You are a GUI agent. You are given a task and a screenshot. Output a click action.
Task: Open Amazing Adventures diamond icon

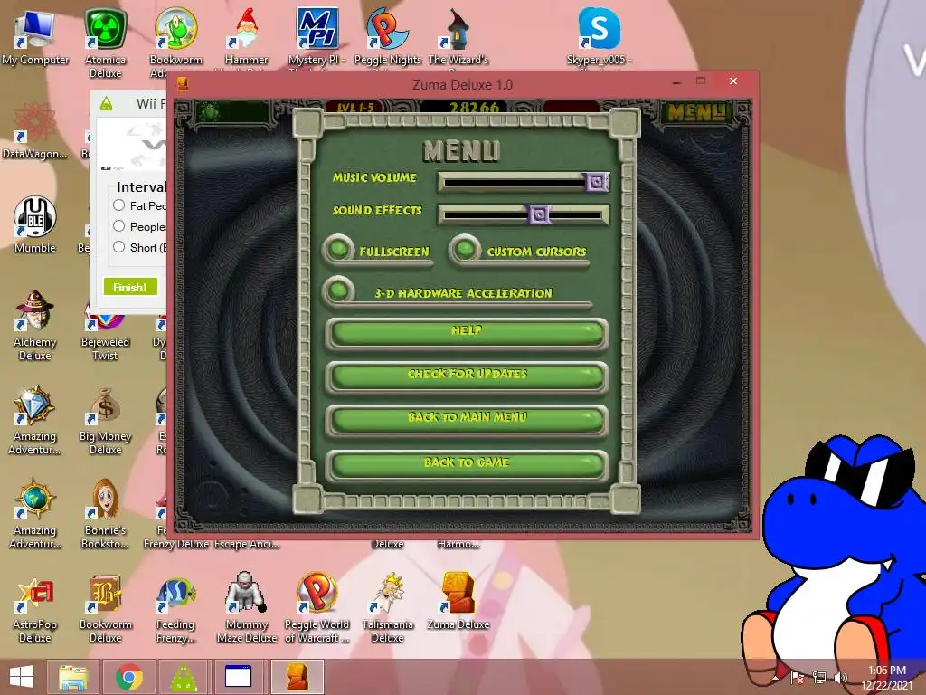[35, 420]
